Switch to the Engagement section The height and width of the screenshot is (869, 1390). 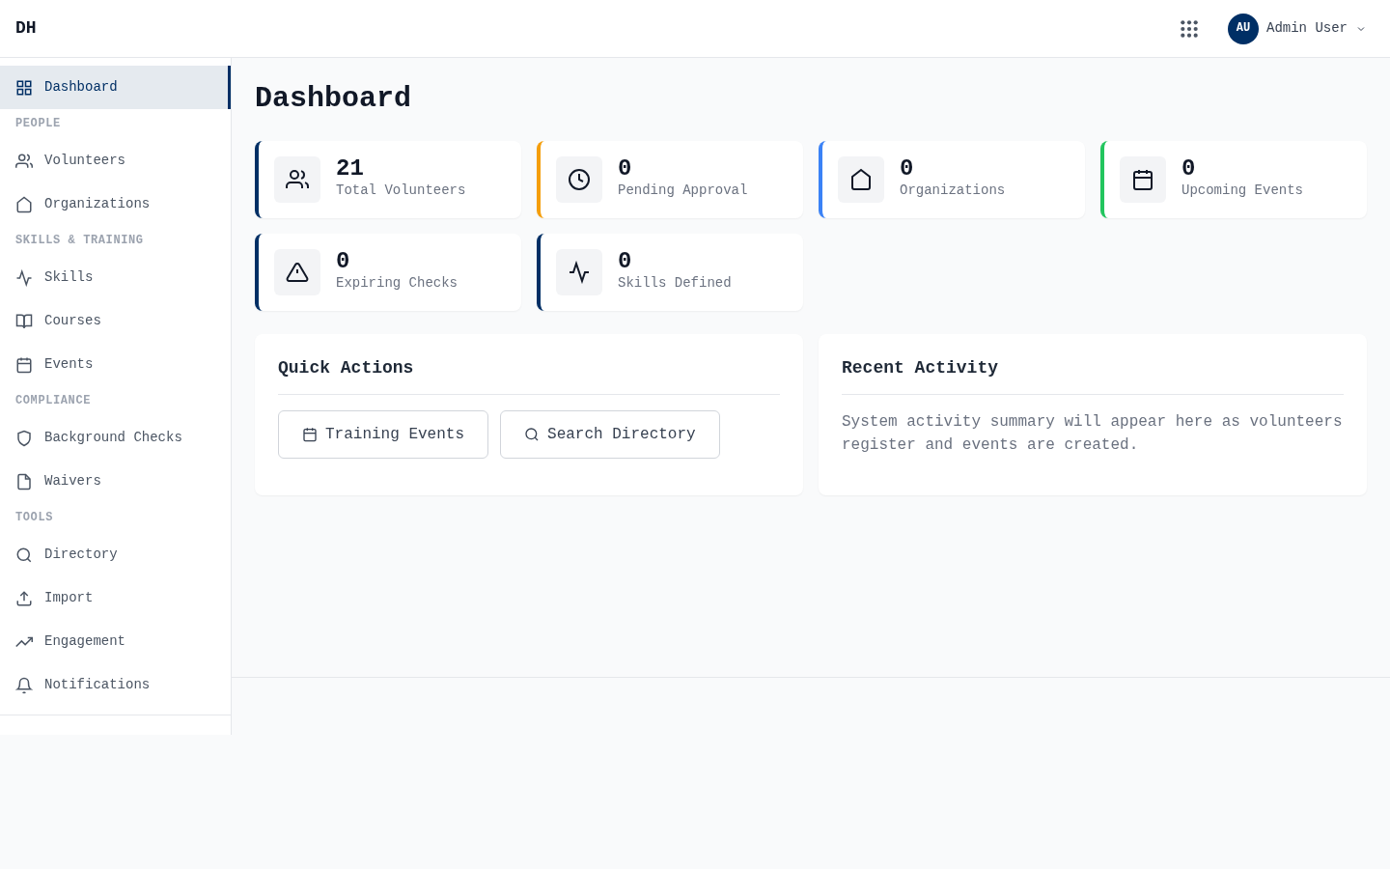pos(84,641)
